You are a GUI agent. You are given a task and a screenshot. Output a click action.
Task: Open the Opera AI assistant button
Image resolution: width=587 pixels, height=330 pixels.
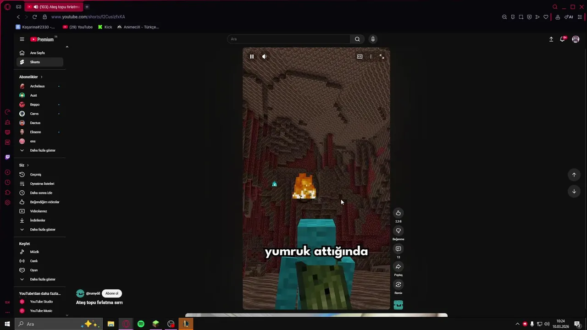pyautogui.click(x=569, y=17)
